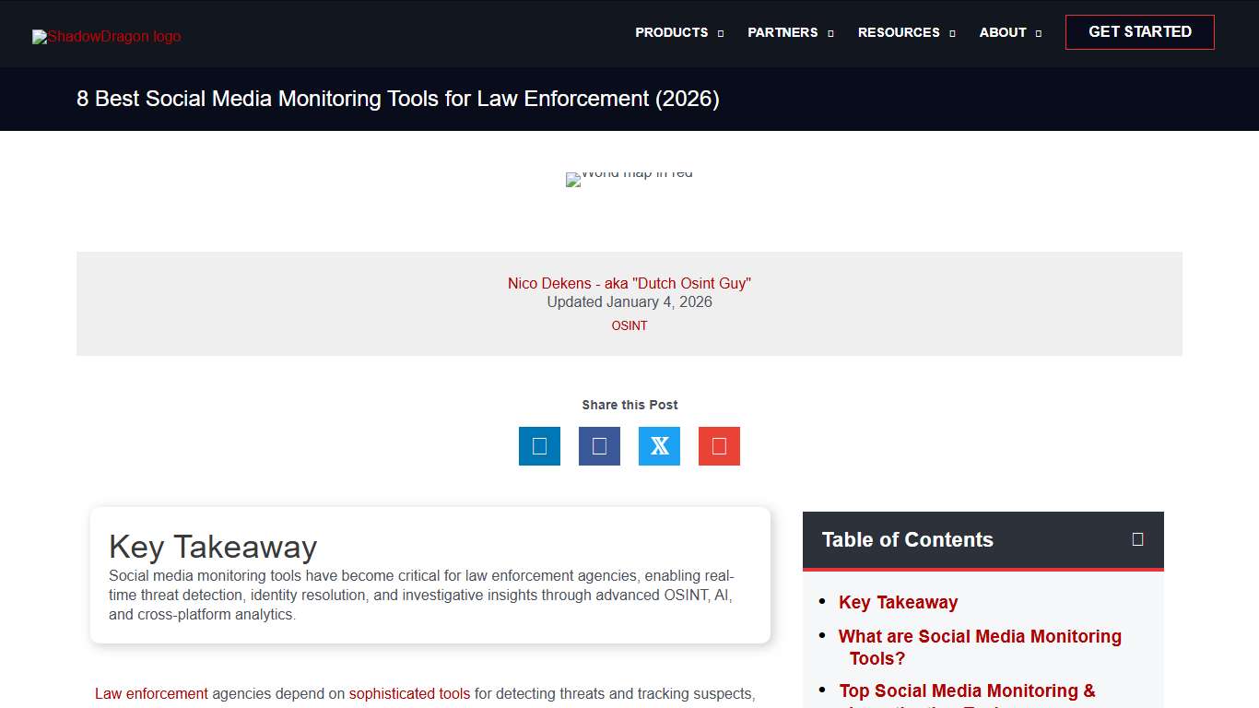The image size is (1259, 708).
Task: Share this post on X
Action: tap(659, 446)
